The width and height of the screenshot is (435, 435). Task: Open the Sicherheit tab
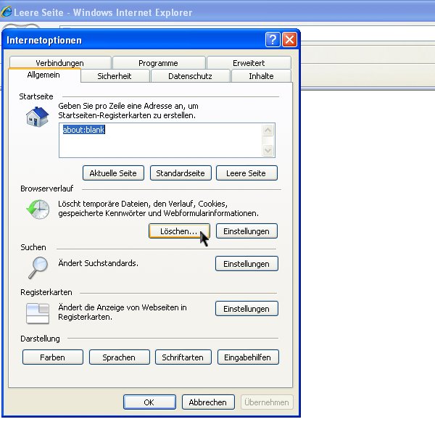click(x=115, y=76)
